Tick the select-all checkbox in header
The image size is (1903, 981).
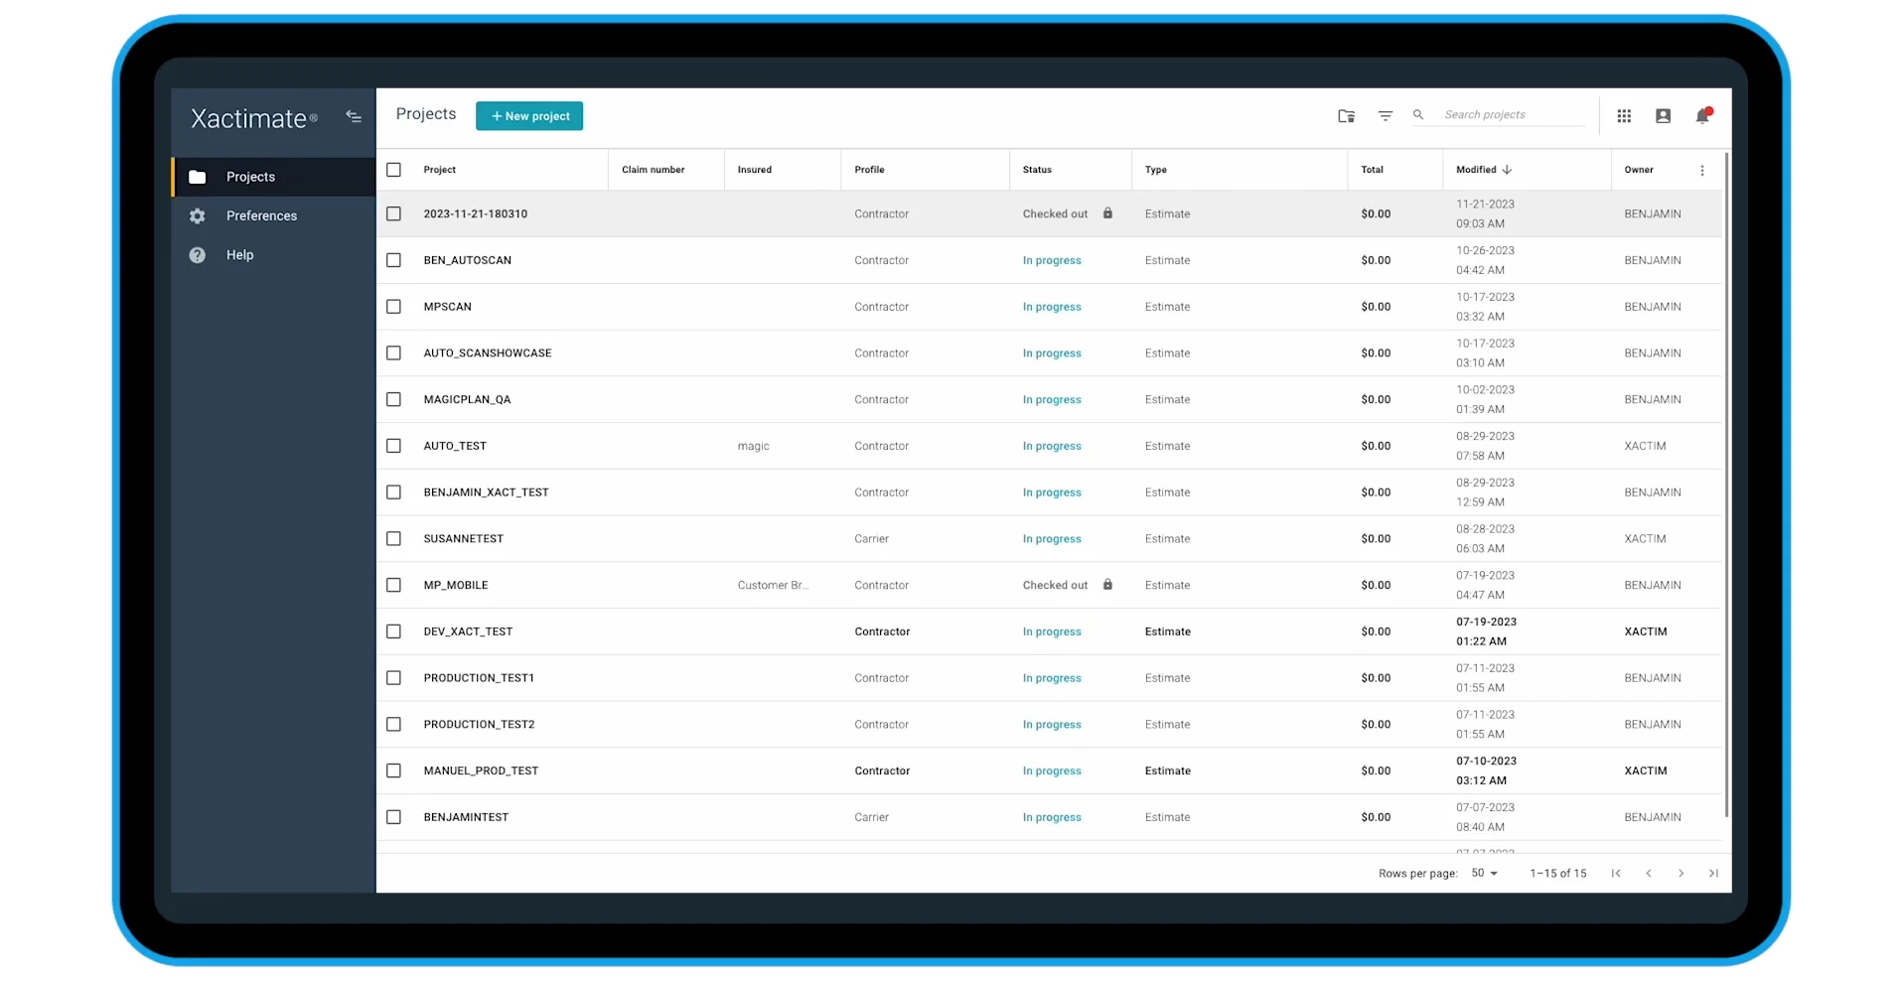pyautogui.click(x=394, y=170)
